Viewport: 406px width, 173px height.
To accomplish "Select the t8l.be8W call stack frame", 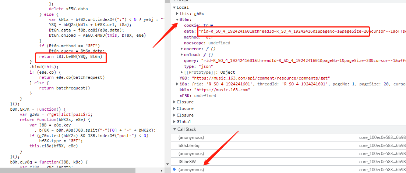I will click(x=289, y=162).
